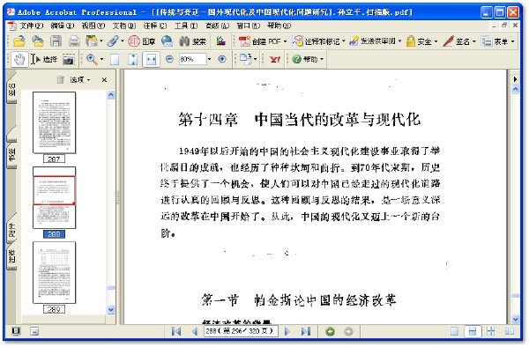Click the full screen icon at status bar left
529x347 pixels.
[16, 331]
